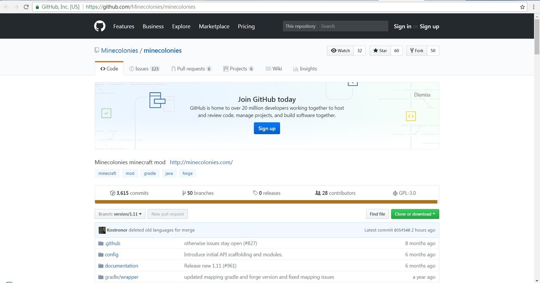Image resolution: width=540 pixels, height=283 pixels.
Task: Open latest commit hash 035f540
Action: 402,230
